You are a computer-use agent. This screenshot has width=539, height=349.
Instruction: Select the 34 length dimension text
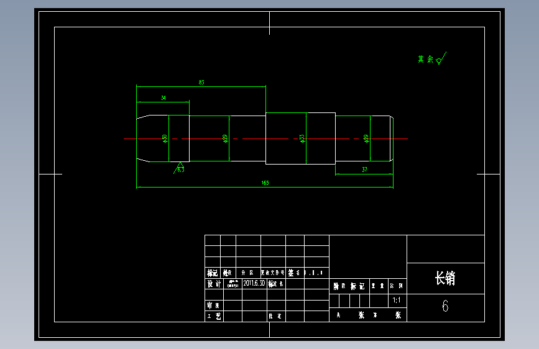164,98
